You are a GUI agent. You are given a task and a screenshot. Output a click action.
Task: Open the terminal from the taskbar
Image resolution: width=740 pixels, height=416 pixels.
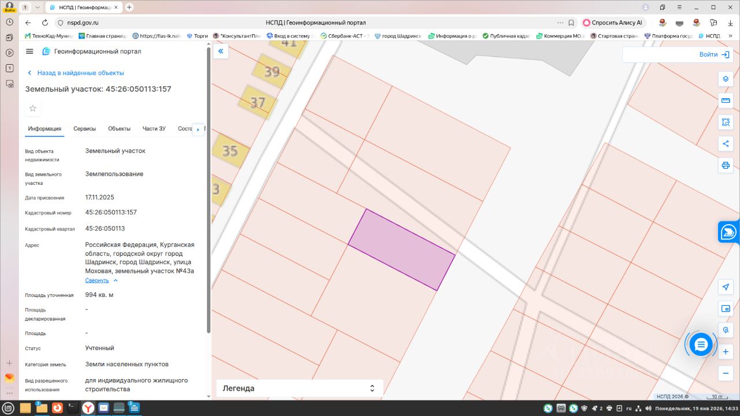[x=72, y=408]
